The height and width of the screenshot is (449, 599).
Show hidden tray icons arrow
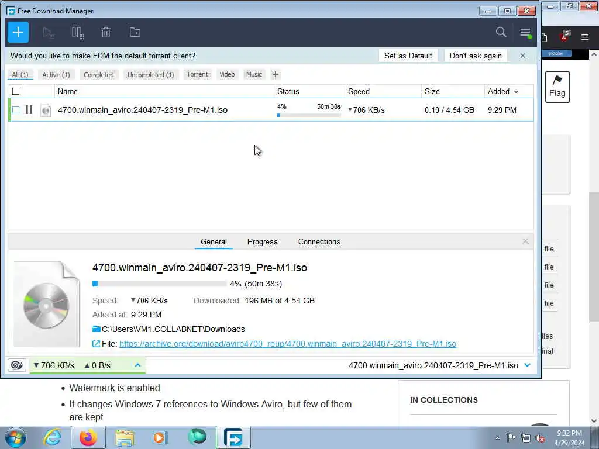point(497,438)
